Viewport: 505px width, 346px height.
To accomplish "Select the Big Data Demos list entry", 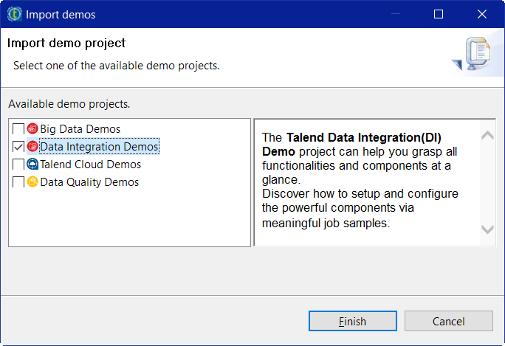I will point(80,129).
